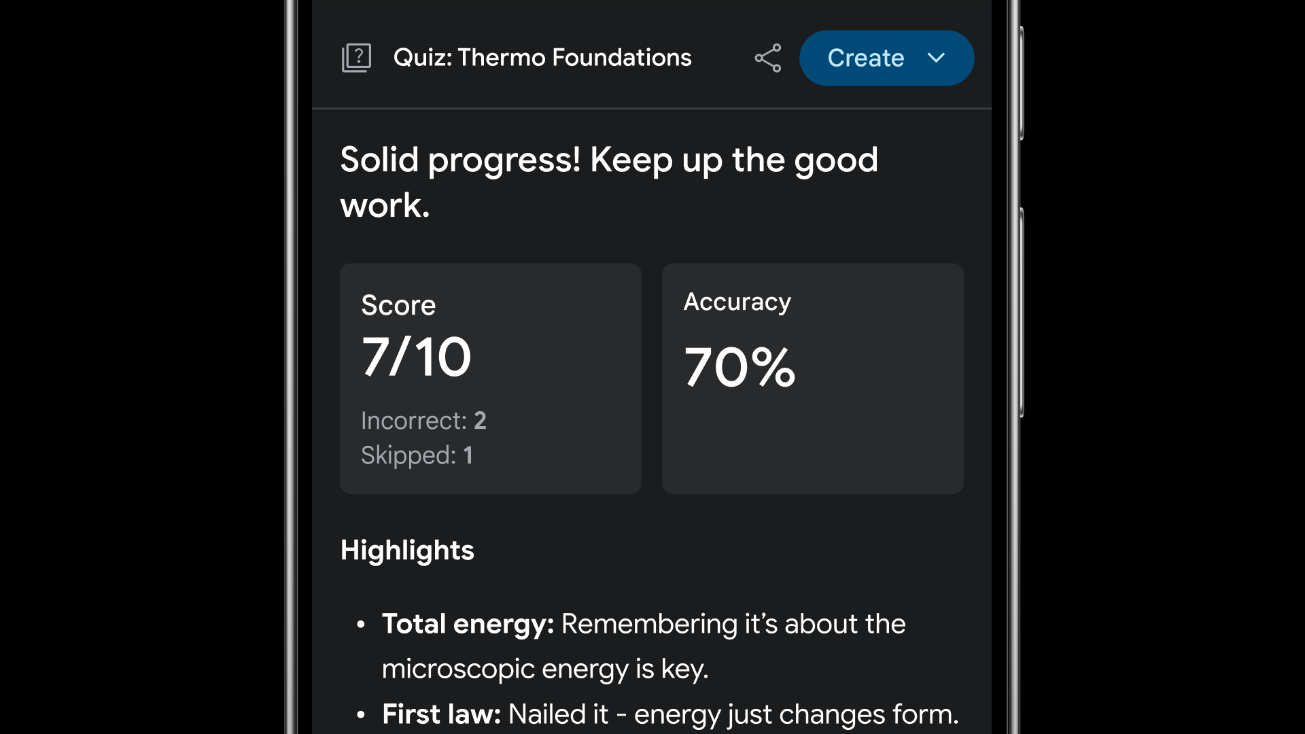Open the Create dropdown chevron
Screen dimensions: 1305x734
[x=936, y=58]
